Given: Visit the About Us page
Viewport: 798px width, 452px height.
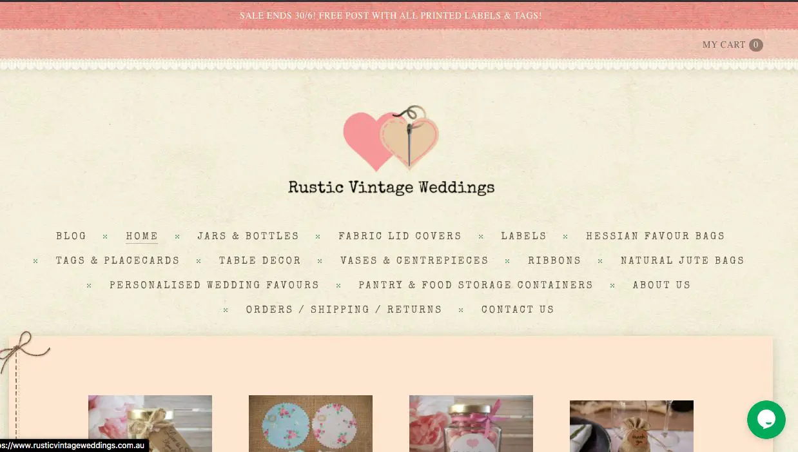Looking at the screenshot, I should coord(661,285).
